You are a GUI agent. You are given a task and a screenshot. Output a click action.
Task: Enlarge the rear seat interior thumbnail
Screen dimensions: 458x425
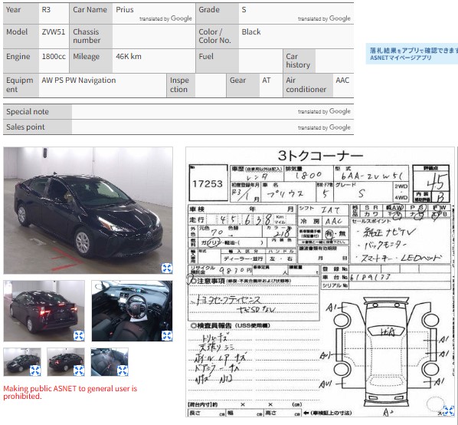[x=123, y=371]
